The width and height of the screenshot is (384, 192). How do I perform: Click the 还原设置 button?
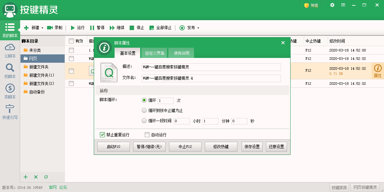pyautogui.click(x=276, y=147)
